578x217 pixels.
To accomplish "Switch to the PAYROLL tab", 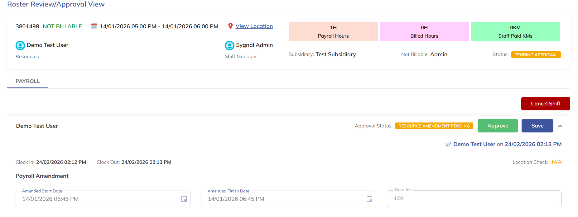I will click(28, 81).
